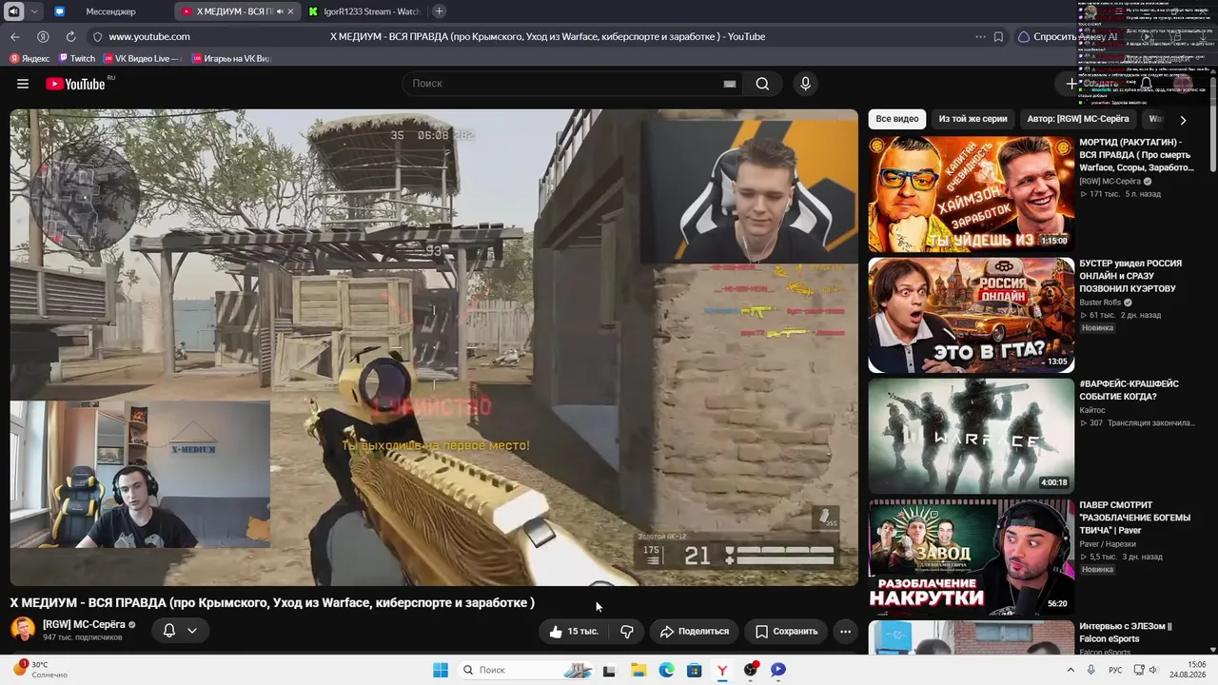
Task: Open 'БУСТЕР увидел РОССИЯ ОНЛАЙН' video thumbnail
Action: click(x=971, y=315)
